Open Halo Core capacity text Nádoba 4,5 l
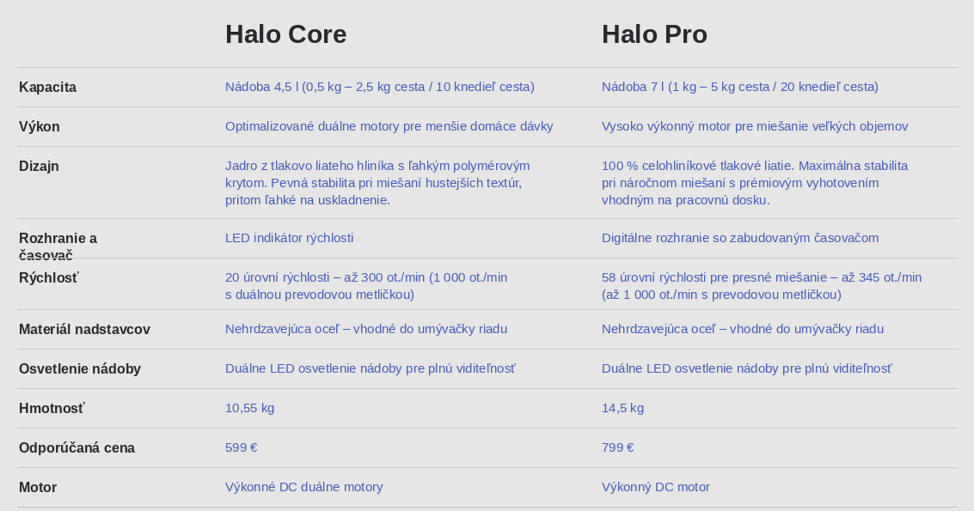Viewport: 974px width, 511px height. [379, 86]
